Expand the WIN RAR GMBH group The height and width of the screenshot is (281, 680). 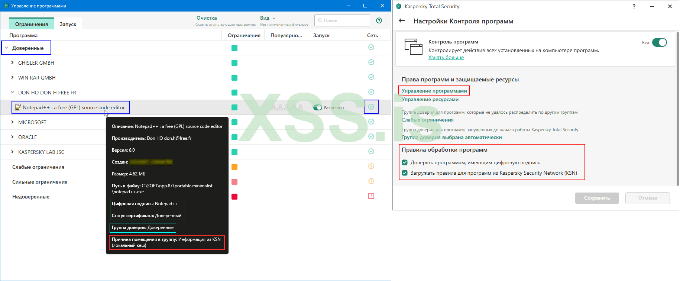[x=12, y=78]
